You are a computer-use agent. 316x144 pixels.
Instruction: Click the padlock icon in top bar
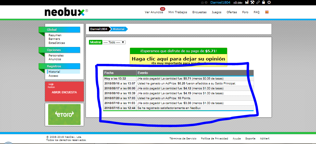263,2
